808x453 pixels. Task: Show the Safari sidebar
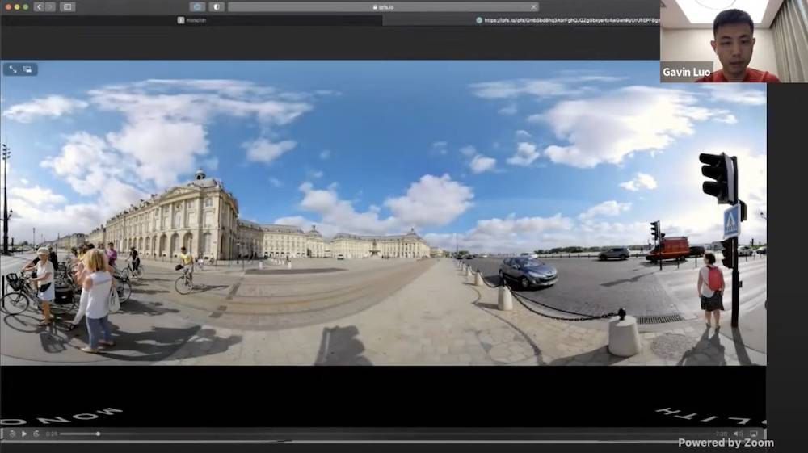click(68, 6)
